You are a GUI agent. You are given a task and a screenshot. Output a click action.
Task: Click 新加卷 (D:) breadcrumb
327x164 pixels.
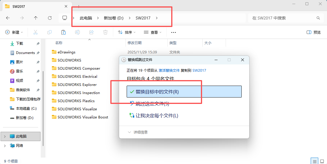click(x=114, y=18)
